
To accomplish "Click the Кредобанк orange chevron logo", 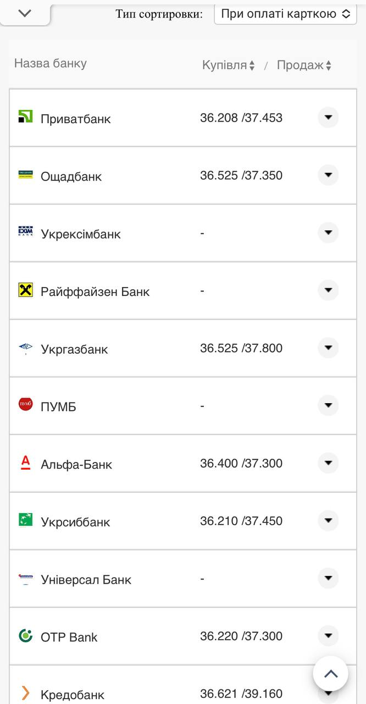I will click(x=25, y=693).
